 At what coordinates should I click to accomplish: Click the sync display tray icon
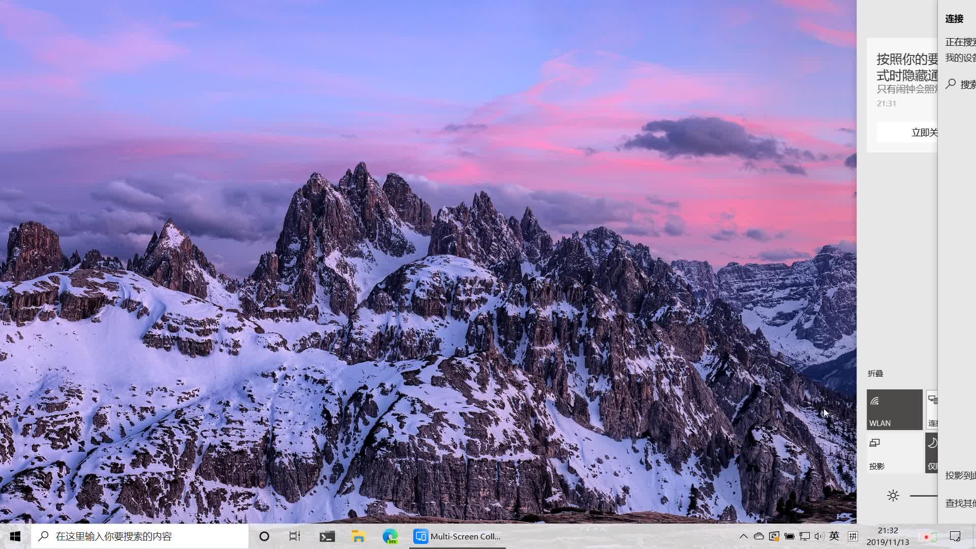coord(774,536)
